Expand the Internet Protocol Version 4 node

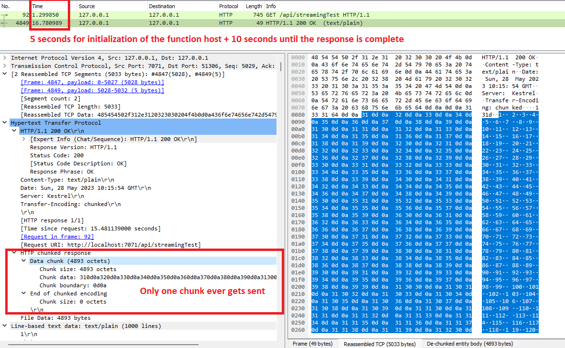pos(5,58)
